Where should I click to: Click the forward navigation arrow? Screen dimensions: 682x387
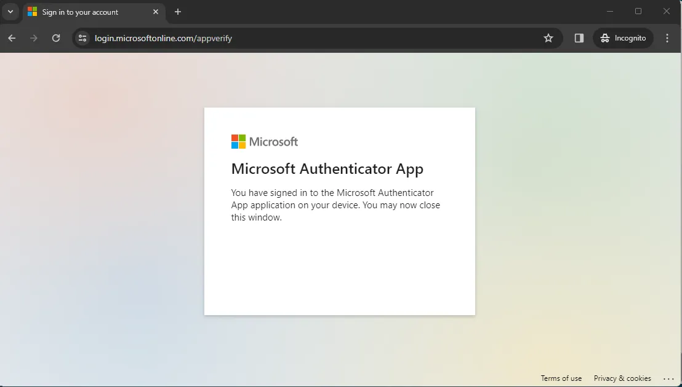pyautogui.click(x=34, y=38)
